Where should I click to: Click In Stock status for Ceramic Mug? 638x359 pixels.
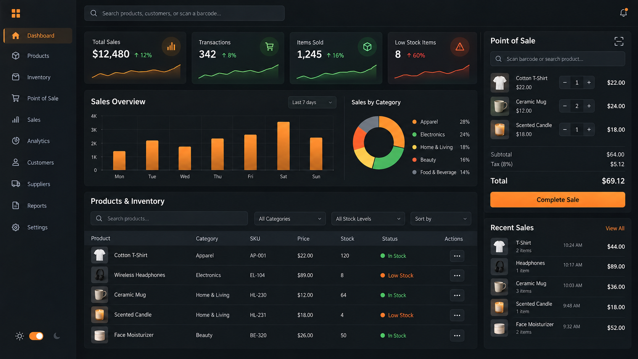pos(393,295)
